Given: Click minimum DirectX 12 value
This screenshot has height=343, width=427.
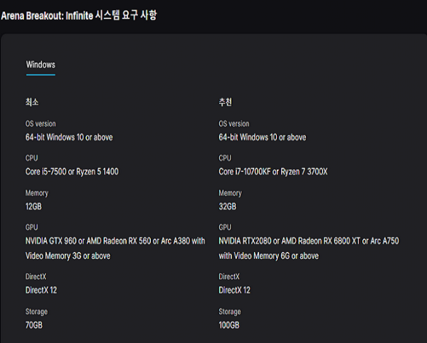Looking at the screenshot, I should (x=41, y=290).
